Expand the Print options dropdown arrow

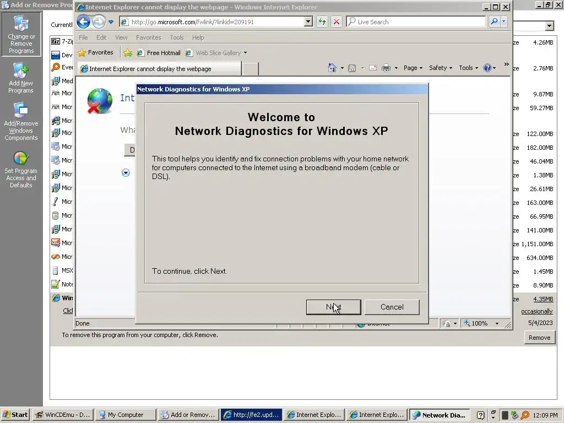[x=396, y=68]
